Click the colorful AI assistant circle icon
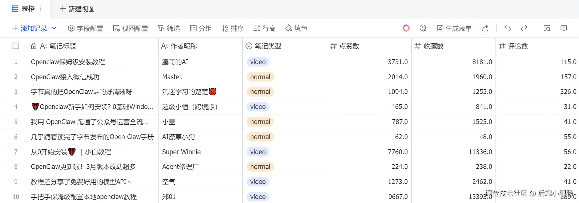579x203 pixels. tap(406, 28)
